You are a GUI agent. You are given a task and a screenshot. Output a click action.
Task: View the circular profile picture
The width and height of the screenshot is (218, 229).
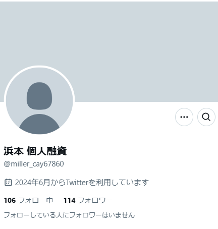click(39, 101)
